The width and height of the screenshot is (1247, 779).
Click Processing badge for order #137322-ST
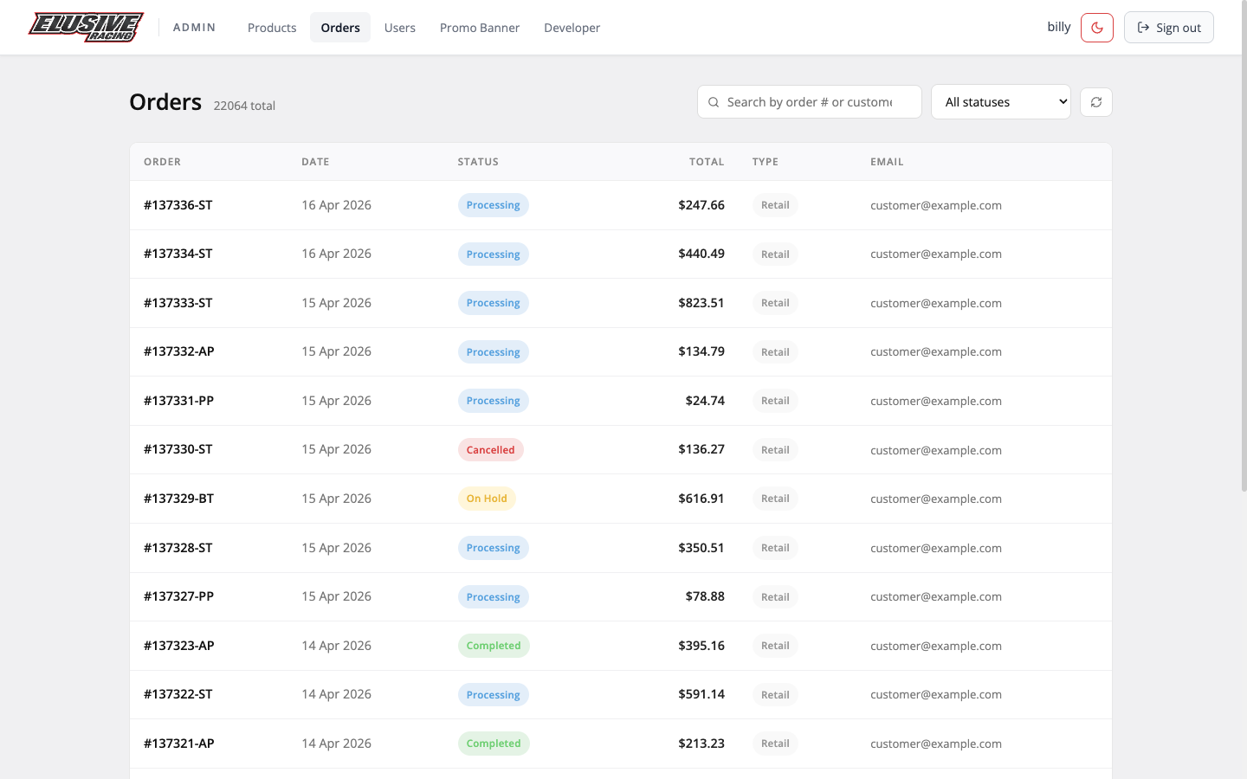pyautogui.click(x=494, y=695)
